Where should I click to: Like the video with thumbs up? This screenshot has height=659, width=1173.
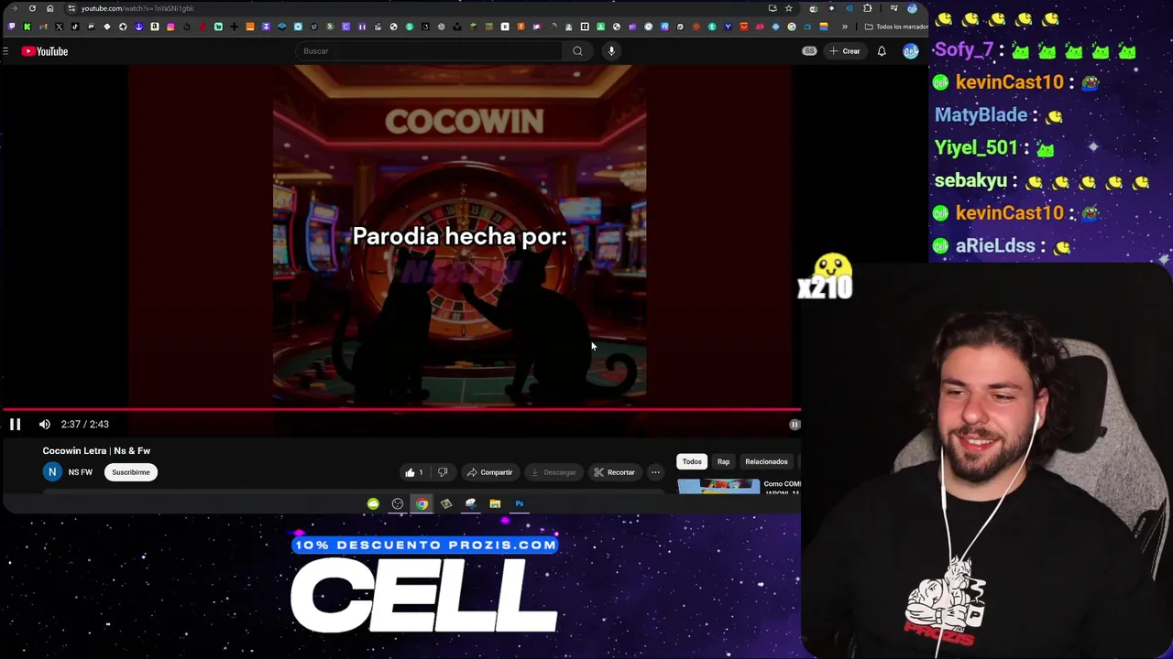click(414, 472)
